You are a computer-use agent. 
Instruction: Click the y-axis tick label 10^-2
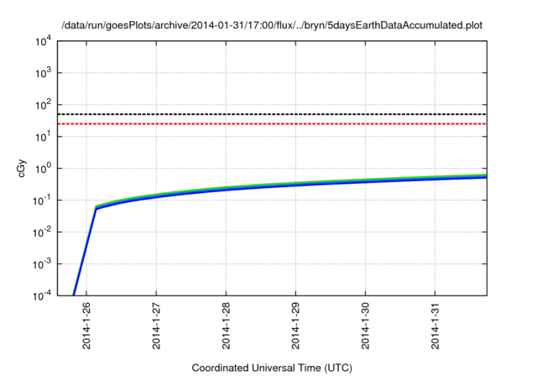click(x=41, y=232)
